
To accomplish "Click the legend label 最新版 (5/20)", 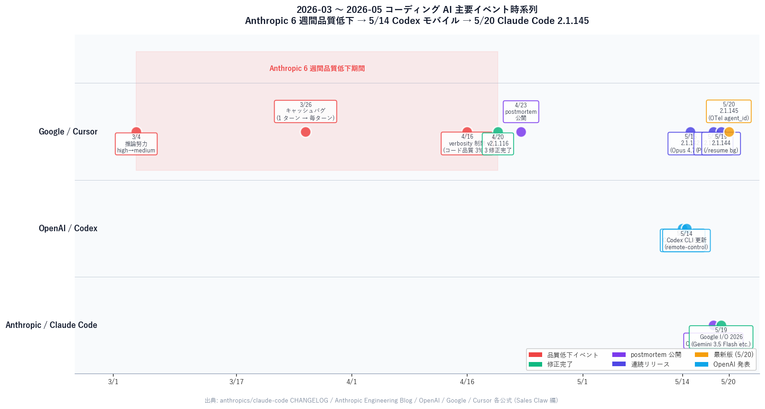I will (x=734, y=355).
